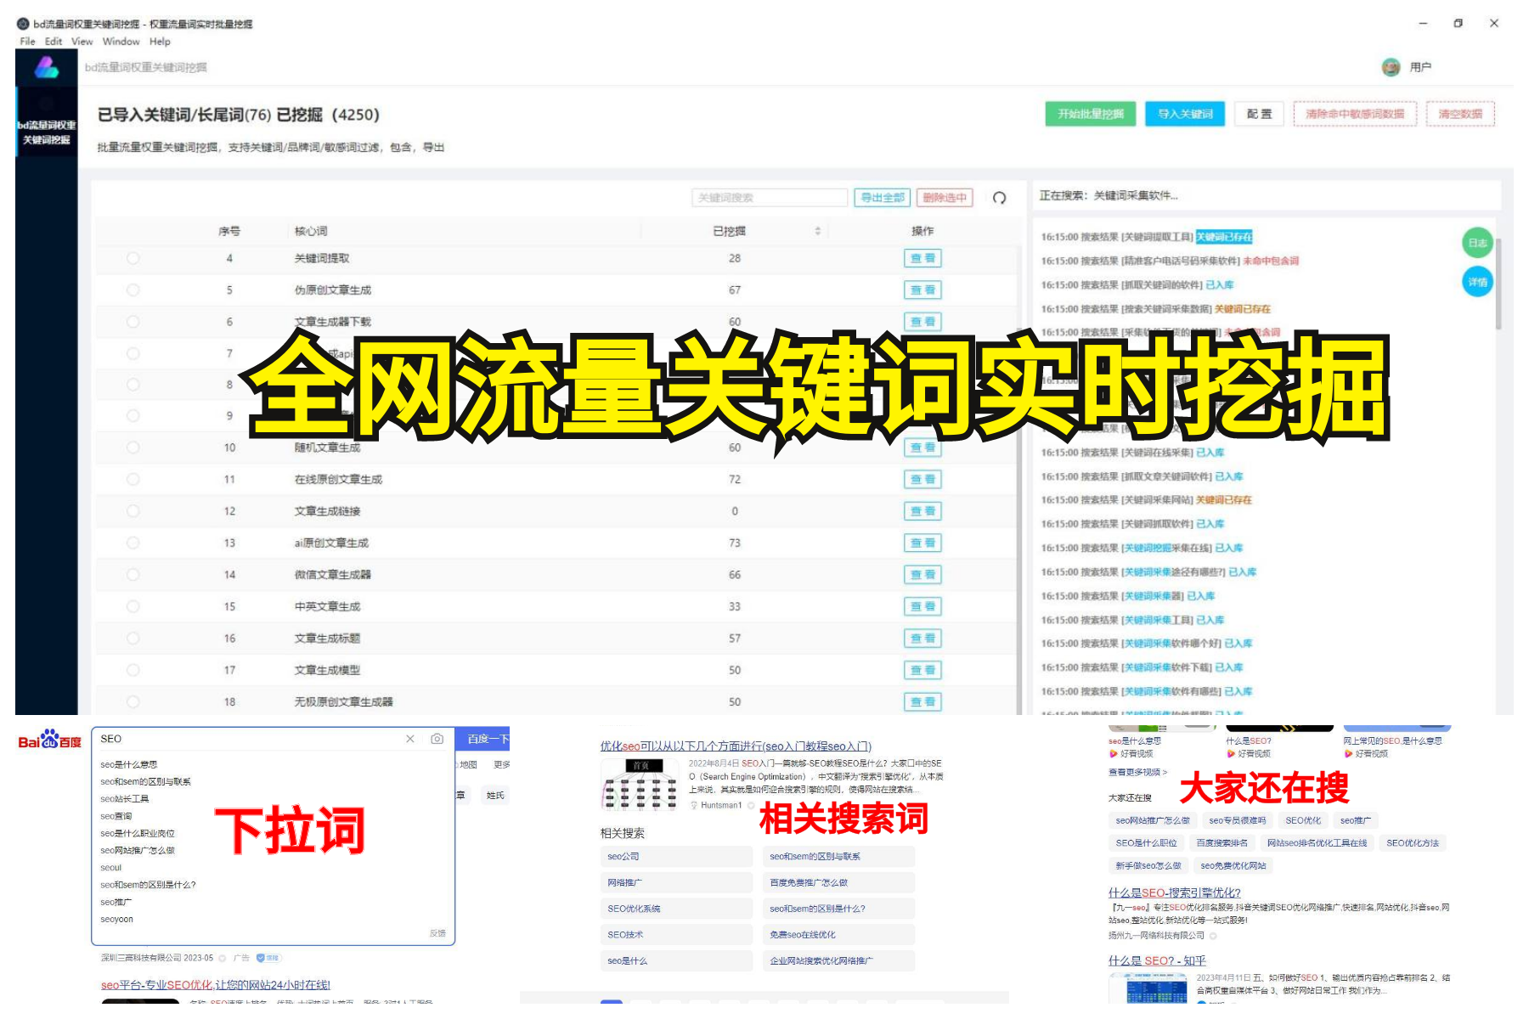Open the File menu
Screen dimensions: 1529x1019
(x=26, y=42)
